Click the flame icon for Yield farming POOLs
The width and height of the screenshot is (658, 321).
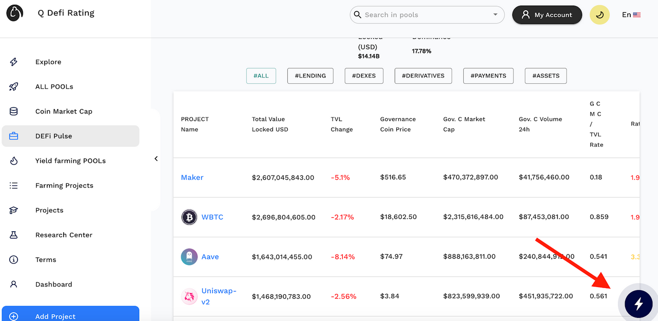(14, 161)
